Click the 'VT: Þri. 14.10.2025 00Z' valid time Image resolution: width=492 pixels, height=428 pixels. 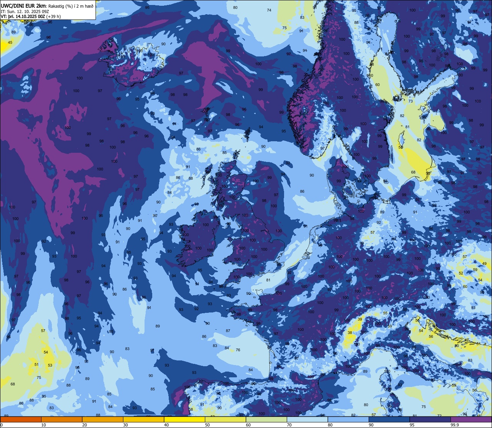pyautogui.click(x=23, y=16)
